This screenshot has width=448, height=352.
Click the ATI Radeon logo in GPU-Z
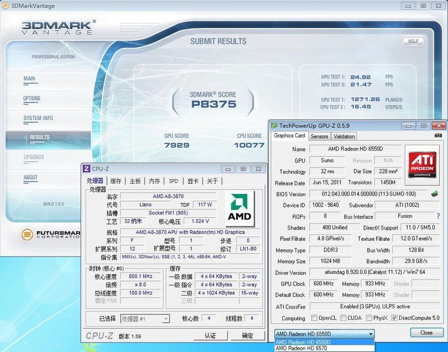pyautogui.click(x=422, y=164)
